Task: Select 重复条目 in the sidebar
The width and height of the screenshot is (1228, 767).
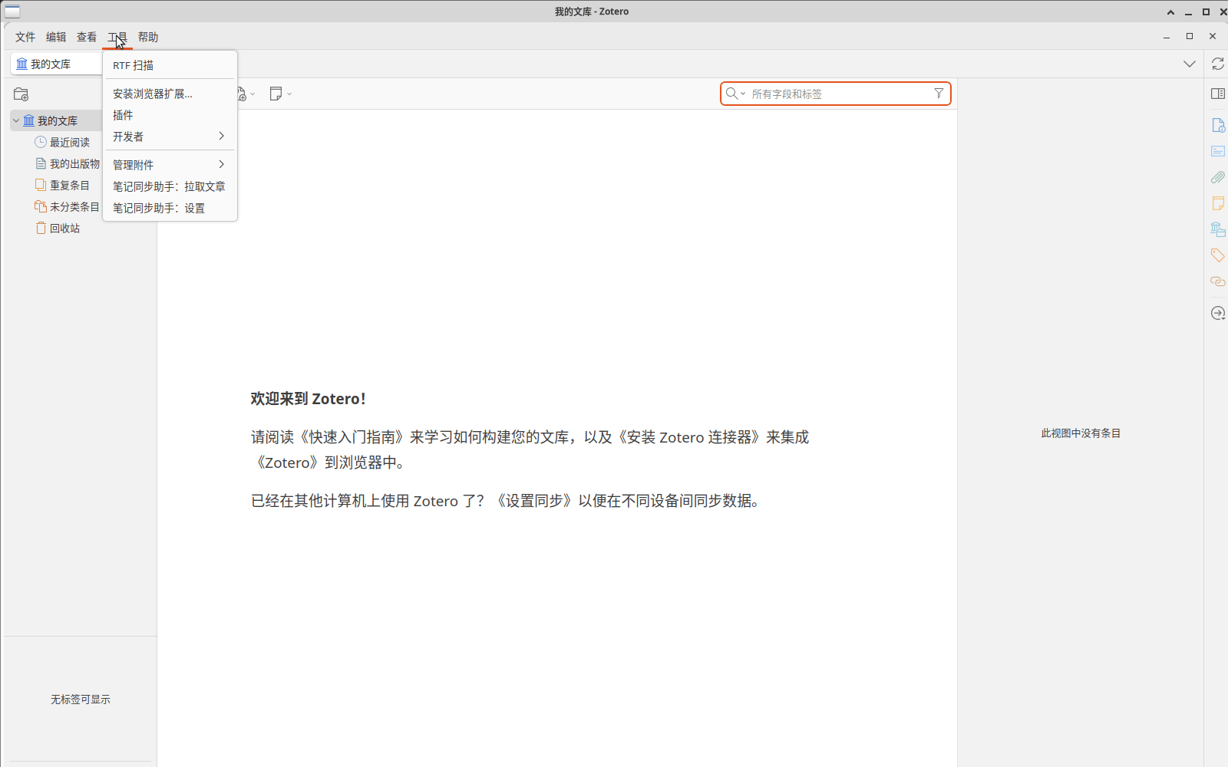Action: pos(70,185)
